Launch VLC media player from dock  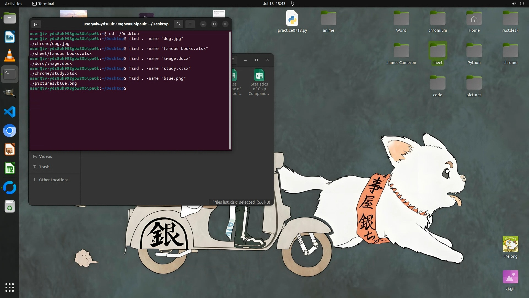coord(10,56)
